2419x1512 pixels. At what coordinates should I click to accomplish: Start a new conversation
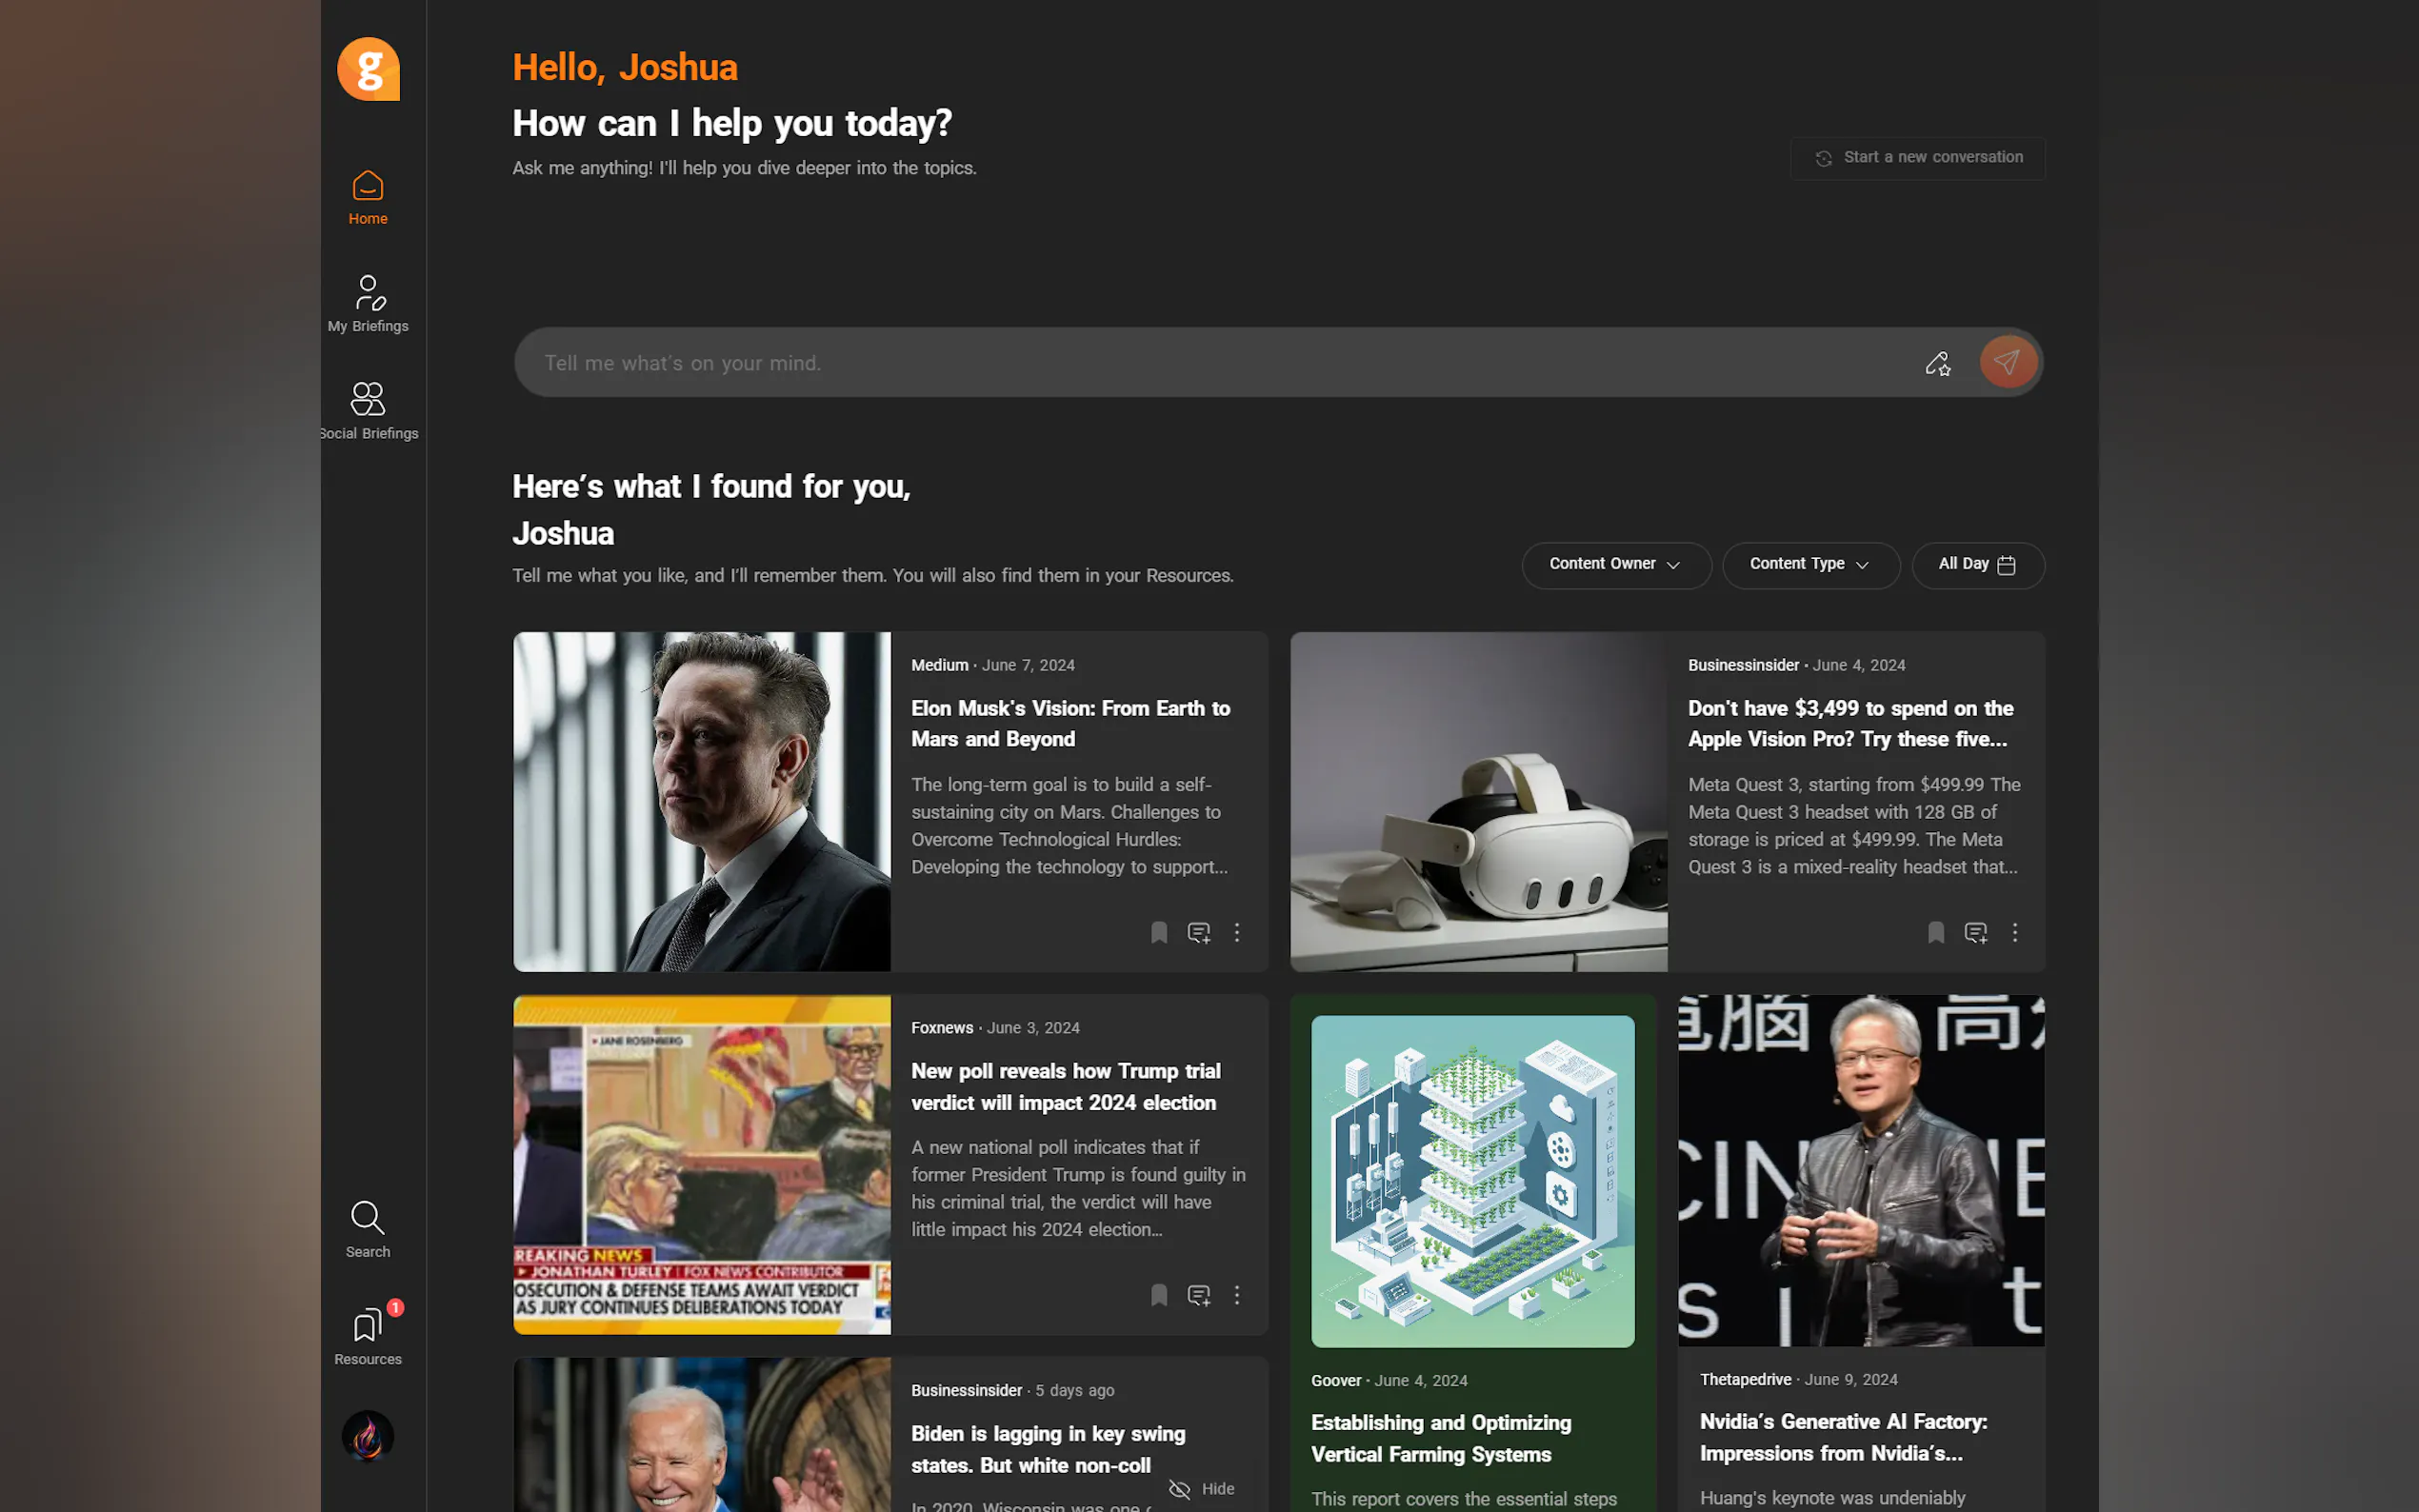(x=1917, y=158)
